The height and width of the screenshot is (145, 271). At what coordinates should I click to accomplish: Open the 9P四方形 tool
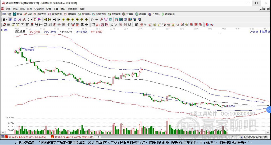point(55,14)
